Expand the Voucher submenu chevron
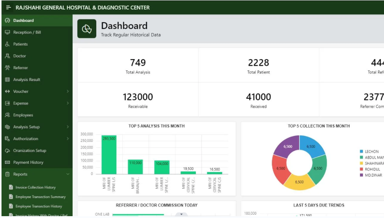 [67, 92]
